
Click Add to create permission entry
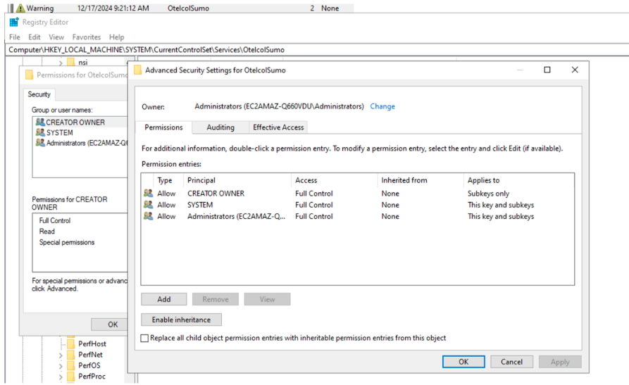pos(163,299)
